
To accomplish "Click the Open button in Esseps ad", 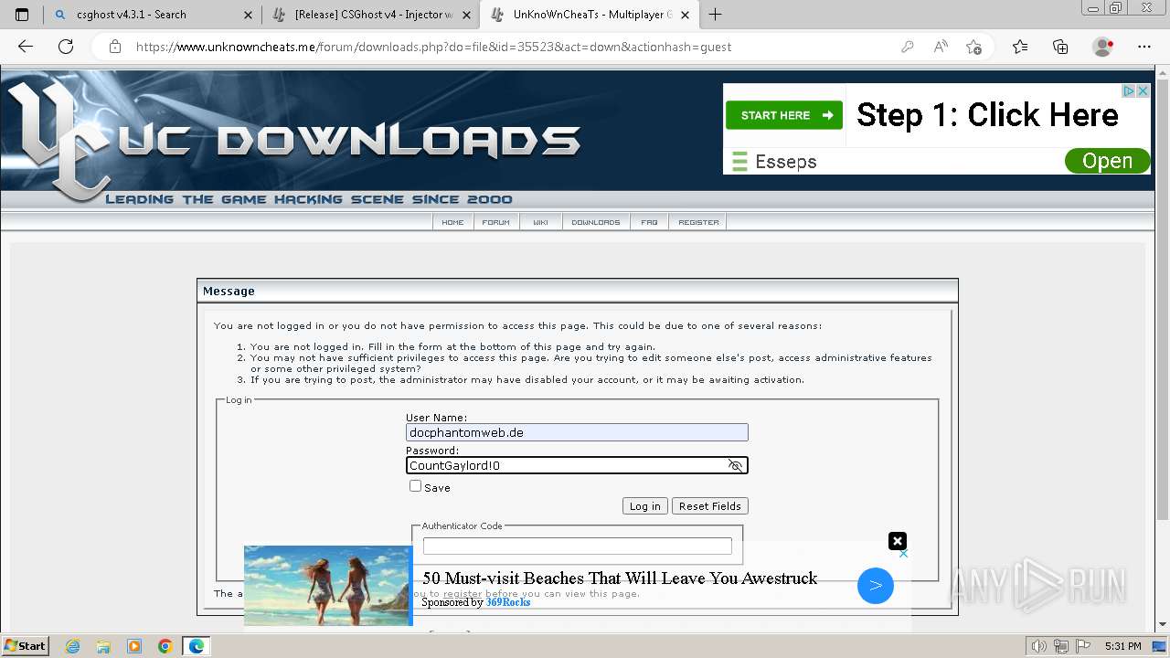I will pos(1107,161).
